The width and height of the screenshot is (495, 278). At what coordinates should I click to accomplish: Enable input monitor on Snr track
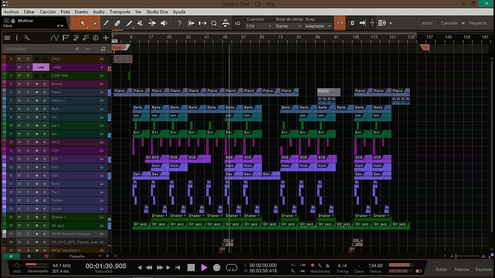pyautogui.click(x=44, y=134)
